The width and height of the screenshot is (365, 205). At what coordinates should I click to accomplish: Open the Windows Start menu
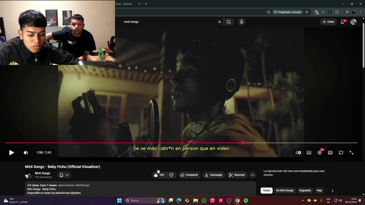[119, 200]
